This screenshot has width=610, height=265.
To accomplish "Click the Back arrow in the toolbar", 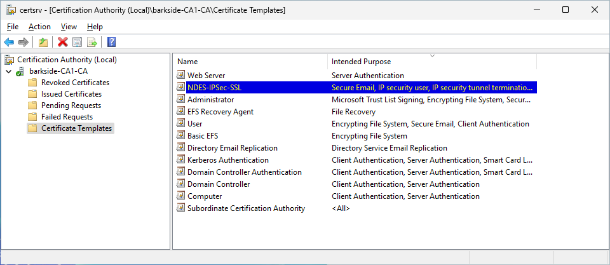I will (x=9, y=42).
